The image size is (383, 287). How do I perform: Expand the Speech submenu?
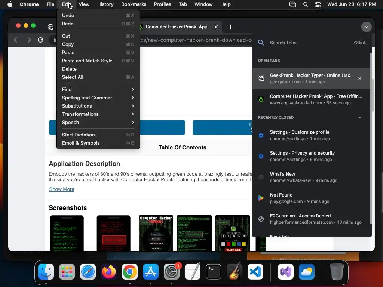point(98,123)
